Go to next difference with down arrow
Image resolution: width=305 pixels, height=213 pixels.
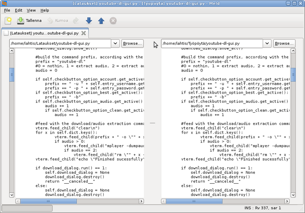coord(88,21)
